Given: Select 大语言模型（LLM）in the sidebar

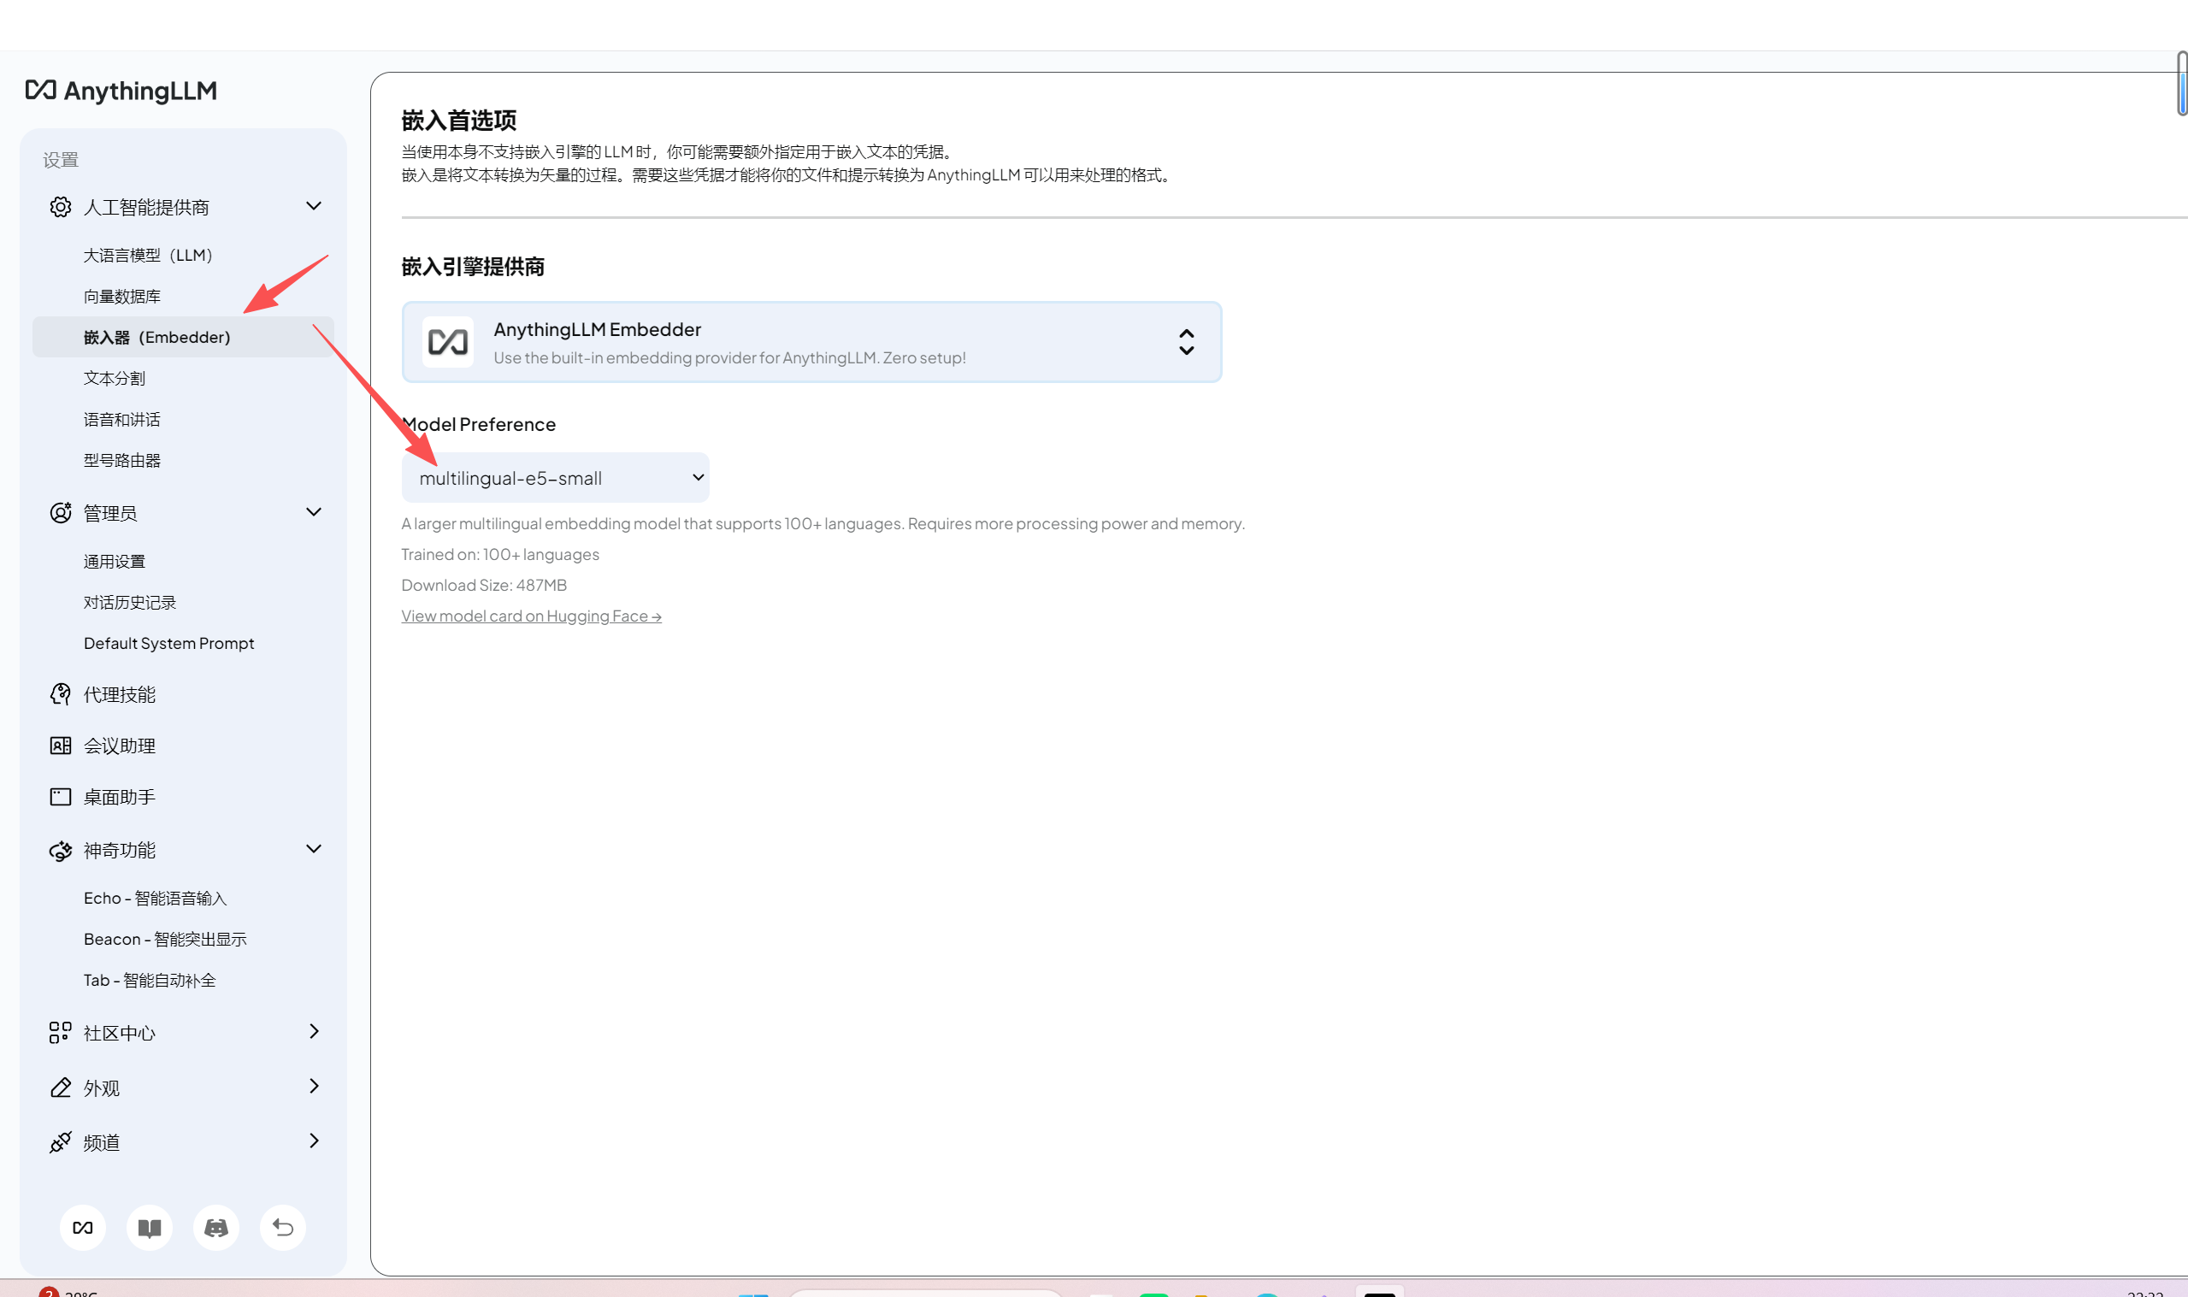Looking at the screenshot, I should pos(149,255).
